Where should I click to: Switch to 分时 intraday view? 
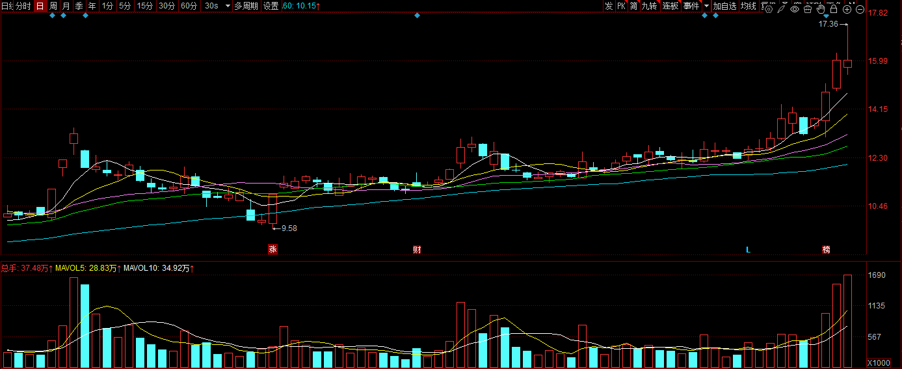pos(23,6)
